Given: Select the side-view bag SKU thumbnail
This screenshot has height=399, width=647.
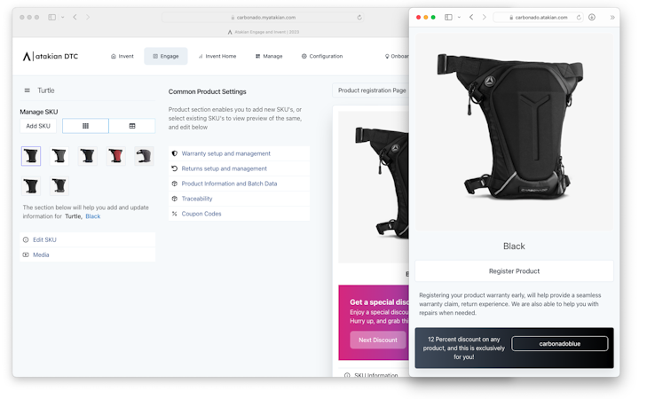Looking at the screenshot, I should (x=144, y=156).
